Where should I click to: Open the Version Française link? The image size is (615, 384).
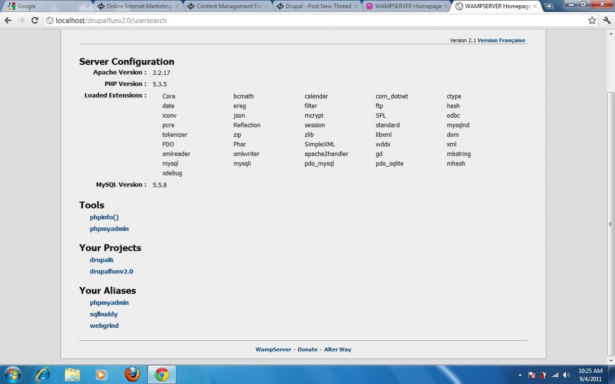point(501,40)
